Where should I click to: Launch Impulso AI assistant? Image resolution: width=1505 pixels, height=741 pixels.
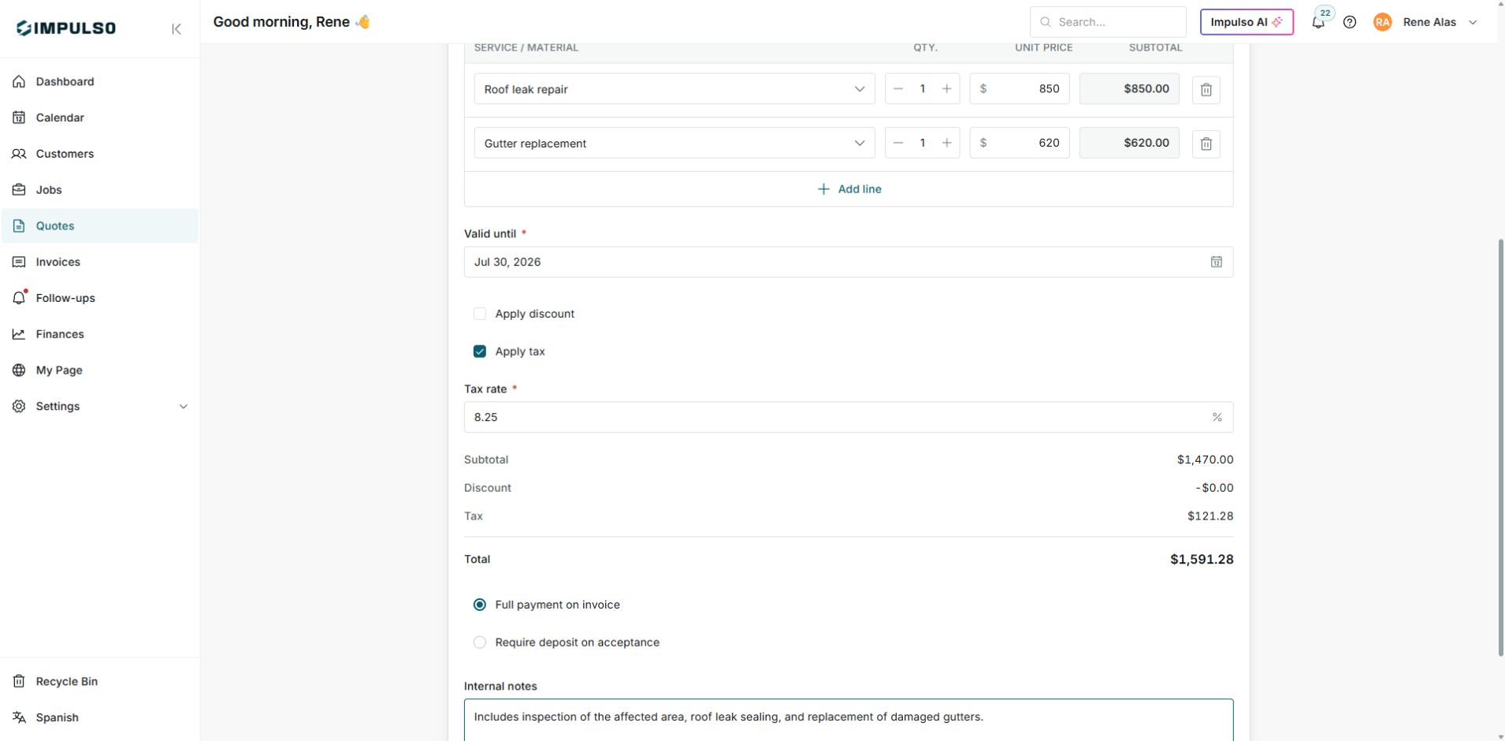pyautogui.click(x=1247, y=22)
